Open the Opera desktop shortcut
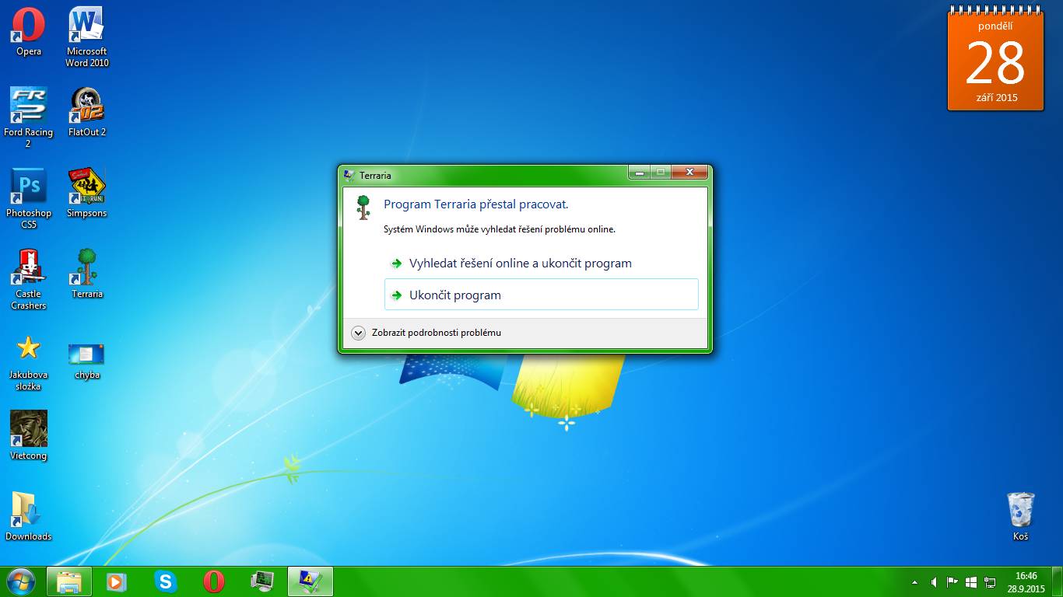Viewport: 1063px width, 597px height. 29,32
